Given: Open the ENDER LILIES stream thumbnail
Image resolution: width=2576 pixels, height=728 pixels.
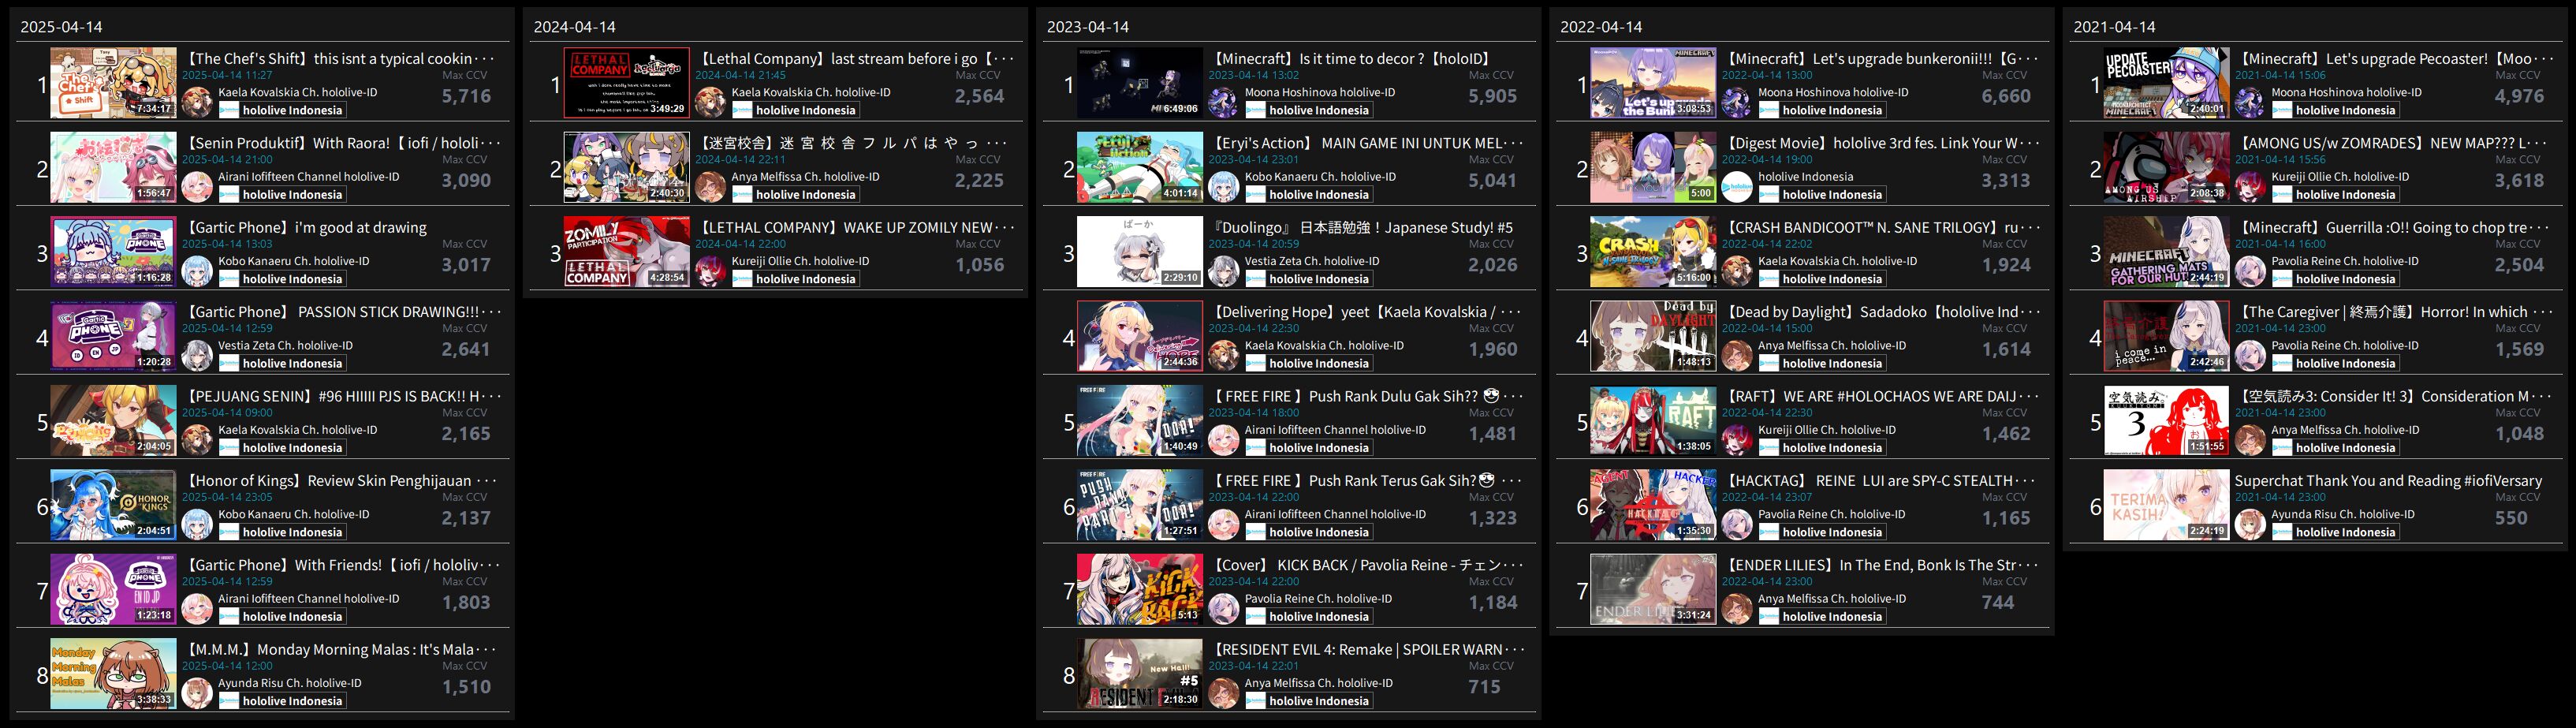Looking at the screenshot, I should [x=1653, y=589].
